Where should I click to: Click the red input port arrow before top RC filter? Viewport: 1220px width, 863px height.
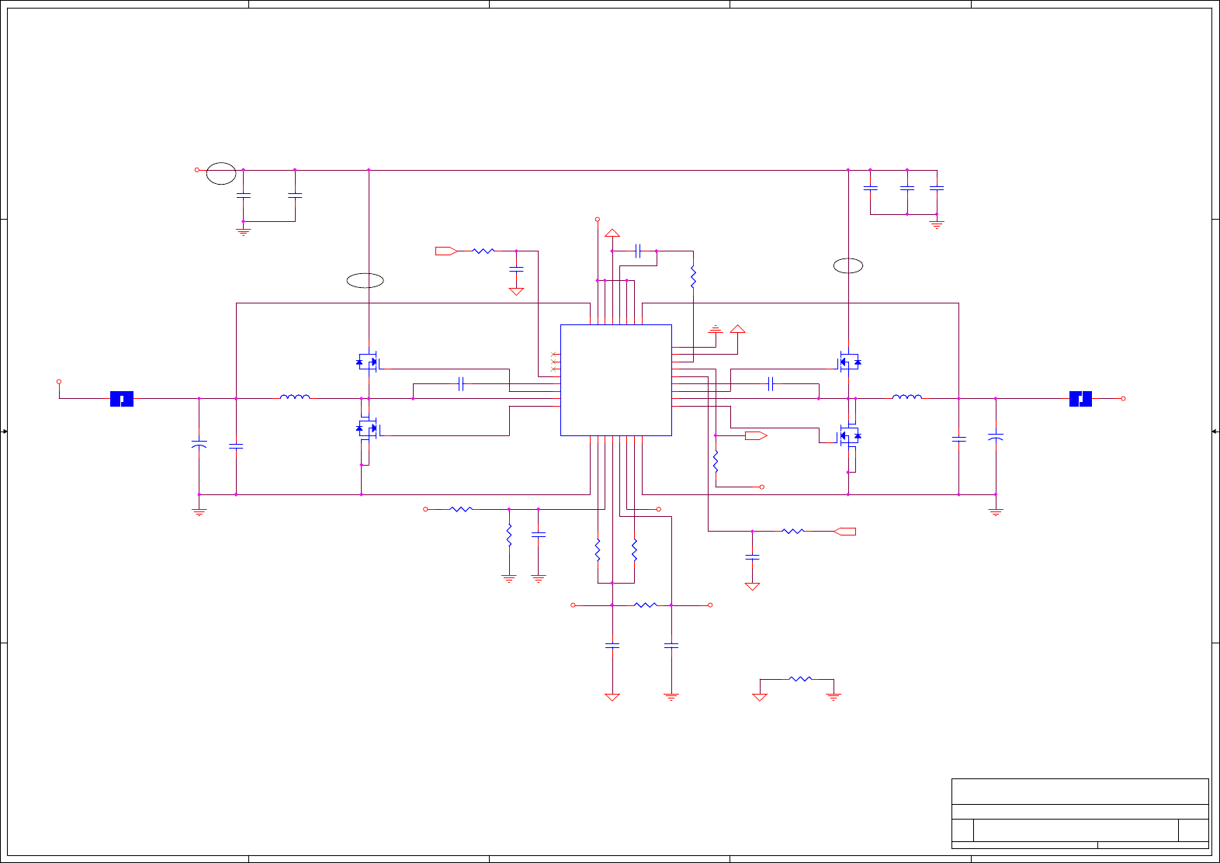tap(445, 251)
